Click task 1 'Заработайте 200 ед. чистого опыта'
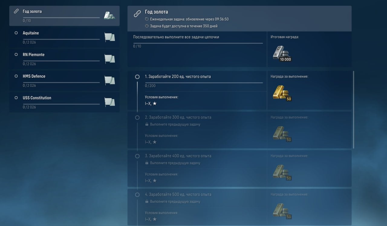This screenshot has width=387, height=226. tap(178, 77)
